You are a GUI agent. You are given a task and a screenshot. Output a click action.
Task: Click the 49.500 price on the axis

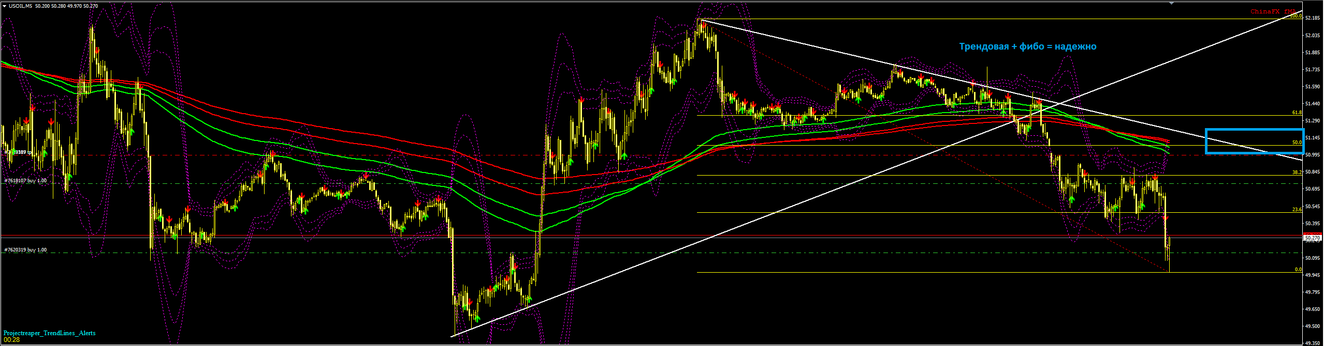point(1313,326)
